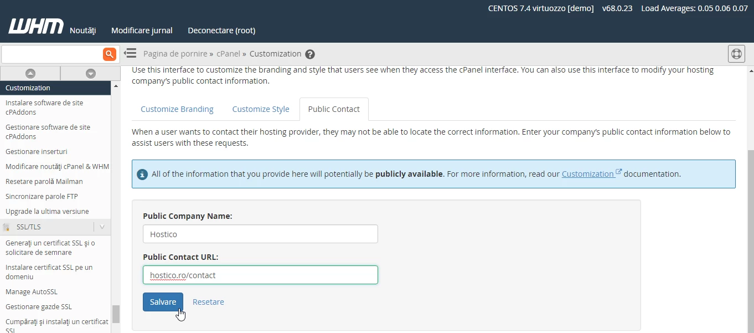Click the certificate icon beside SSL/TLS
The width and height of the screenshot is (754, 333).
[x=6, y=227]
